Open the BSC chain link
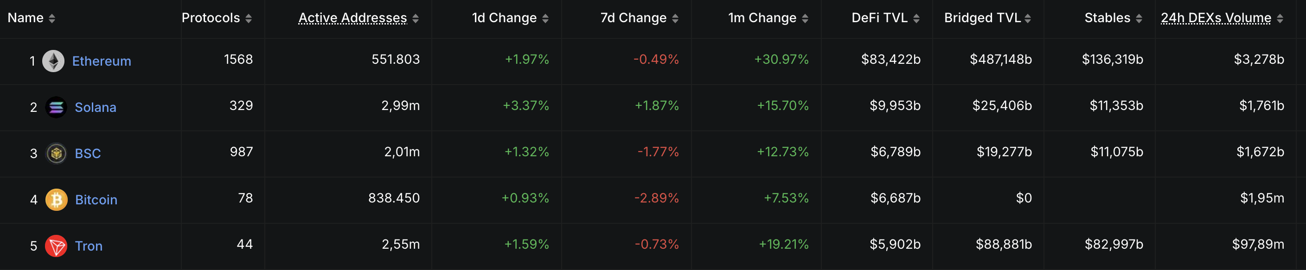Screen dimensions: 1306x270 (88, 153)
